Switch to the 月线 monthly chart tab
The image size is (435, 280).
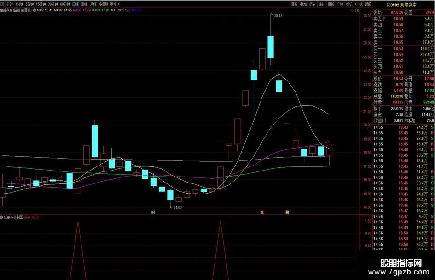tap(93, 4)
